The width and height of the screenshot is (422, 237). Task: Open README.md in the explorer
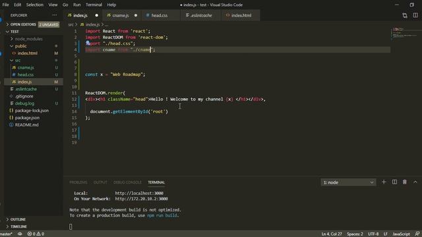click(34, 125)
